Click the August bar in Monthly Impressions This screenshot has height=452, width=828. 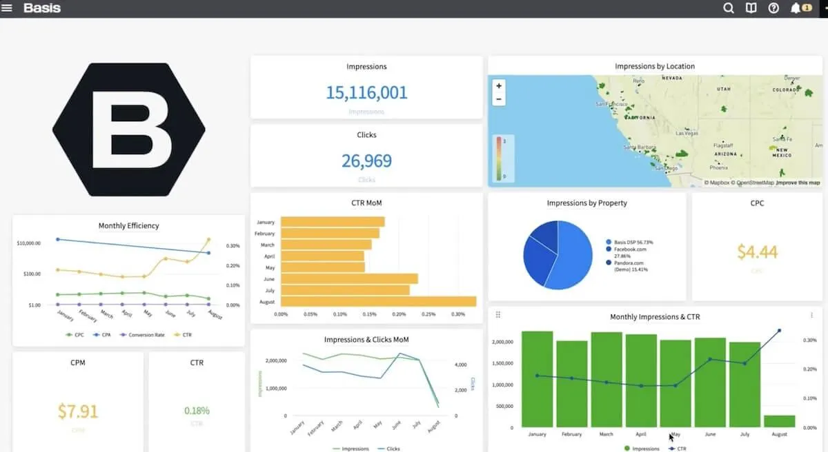click(x=779, y=421)
